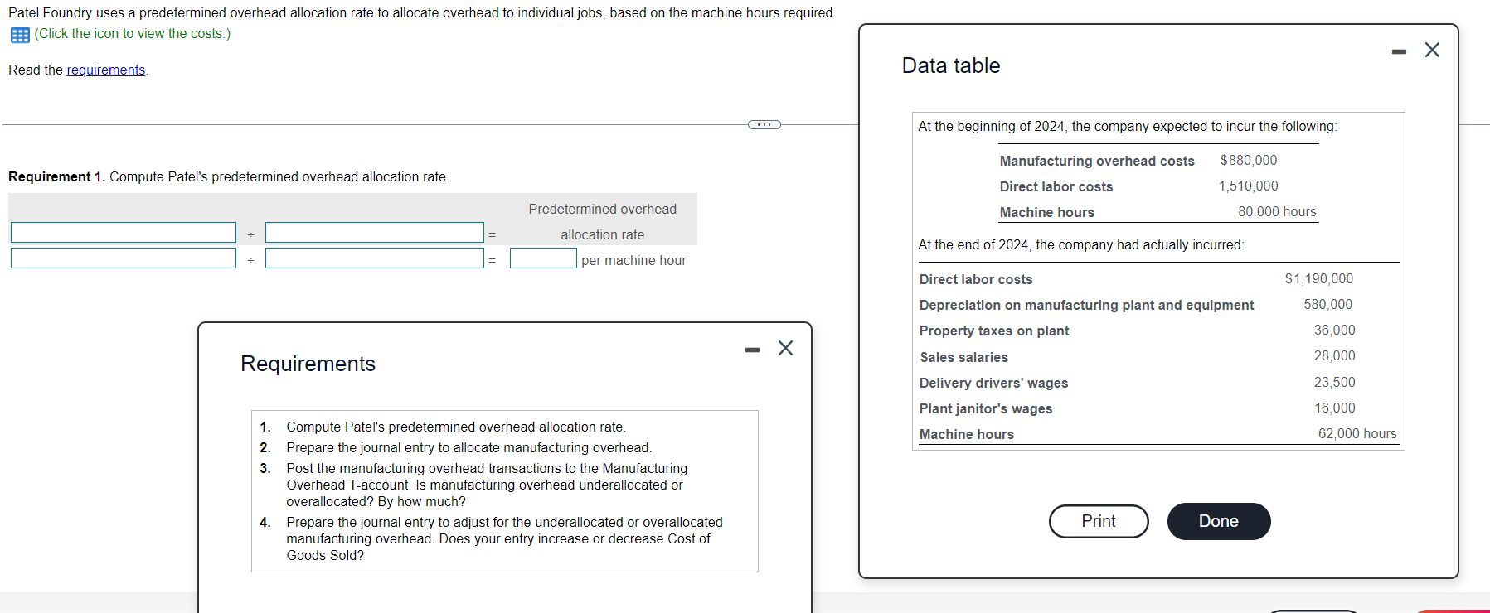The width and height of the screenshot is (1490, 613).
Task: Click the 23,500 delivery wages value
Action: 1335,383
